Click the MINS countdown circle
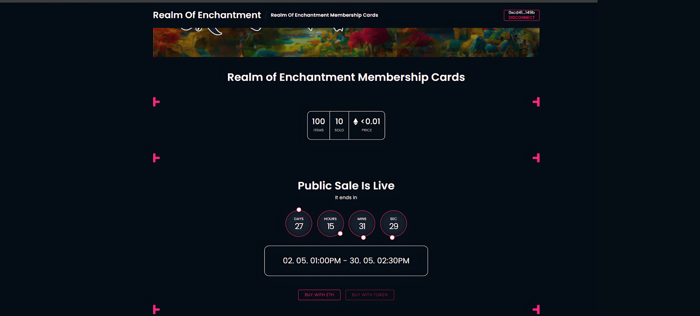Screen dimensions: 700x316 [x=362, y=224]
